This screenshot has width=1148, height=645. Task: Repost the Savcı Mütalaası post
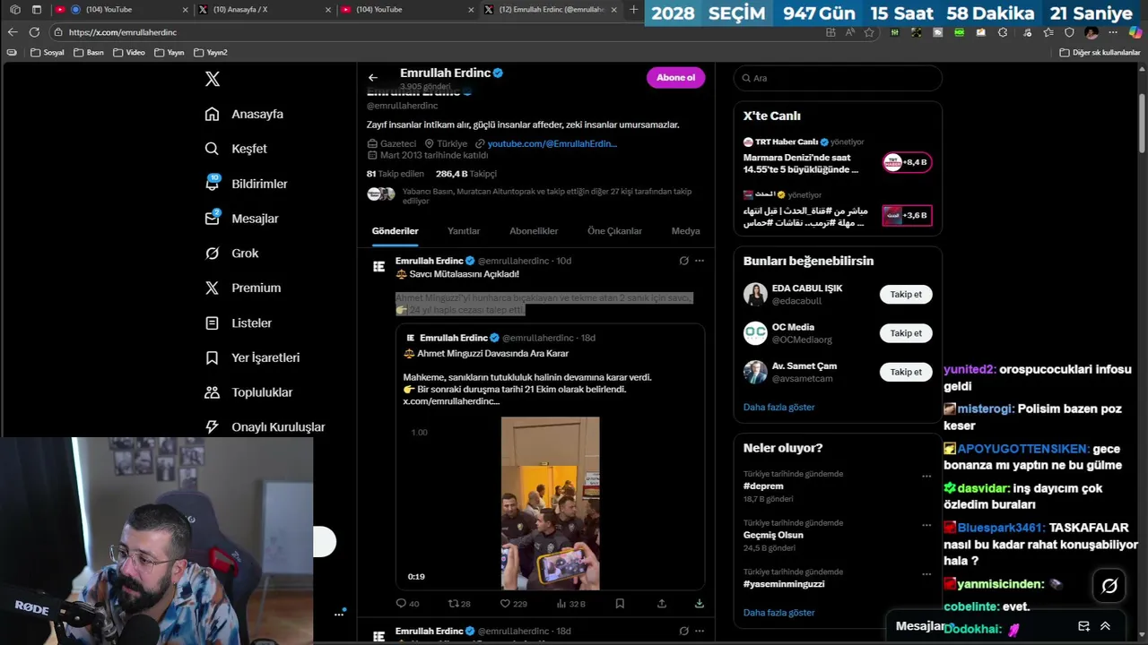459,604
